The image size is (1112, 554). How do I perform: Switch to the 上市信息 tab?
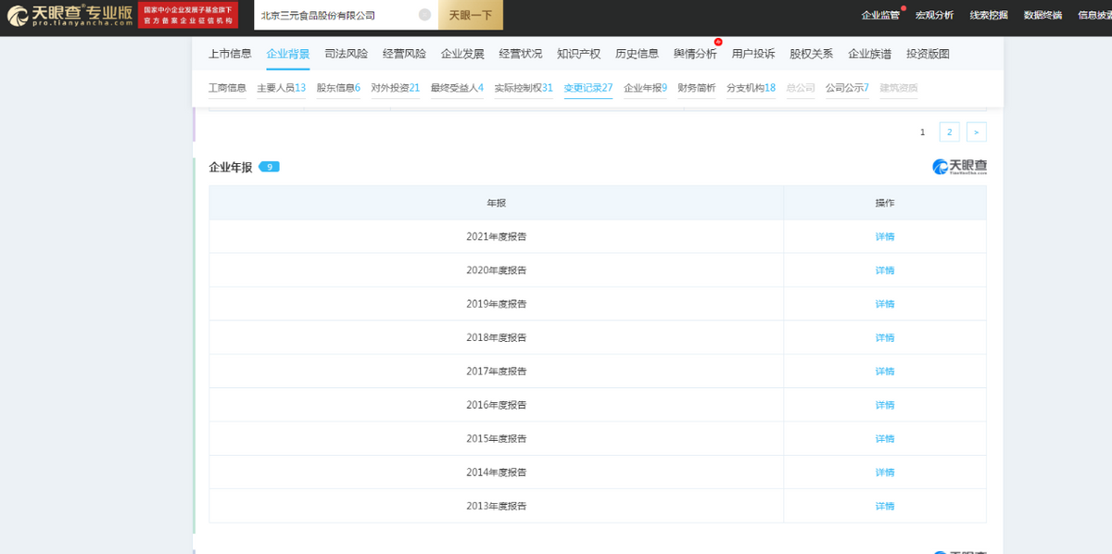coord(230,54)
